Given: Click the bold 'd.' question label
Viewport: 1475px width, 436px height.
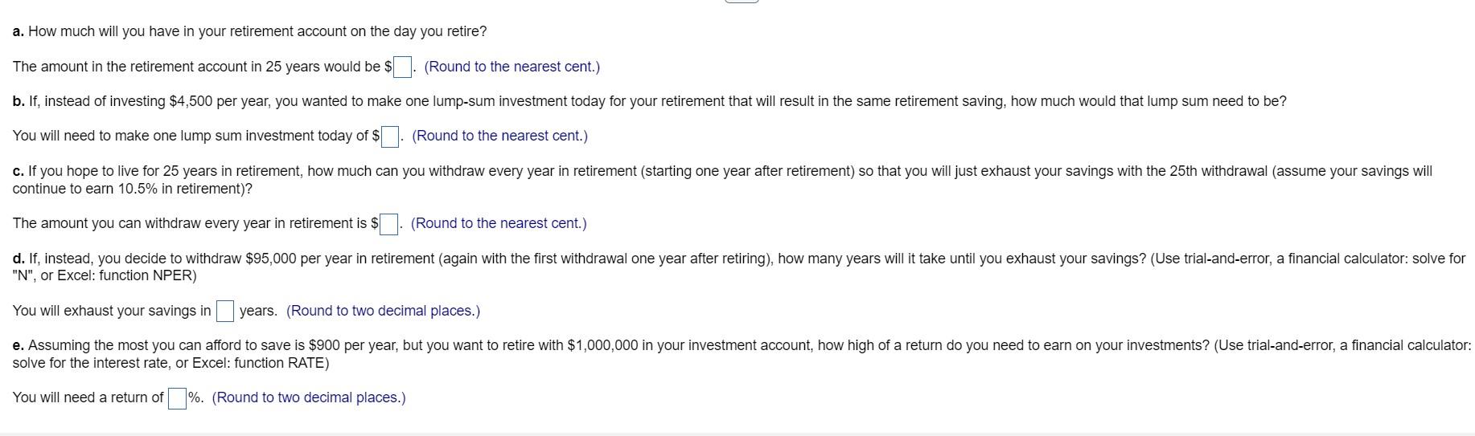Looking at the screenshot, I should (19, 259).
